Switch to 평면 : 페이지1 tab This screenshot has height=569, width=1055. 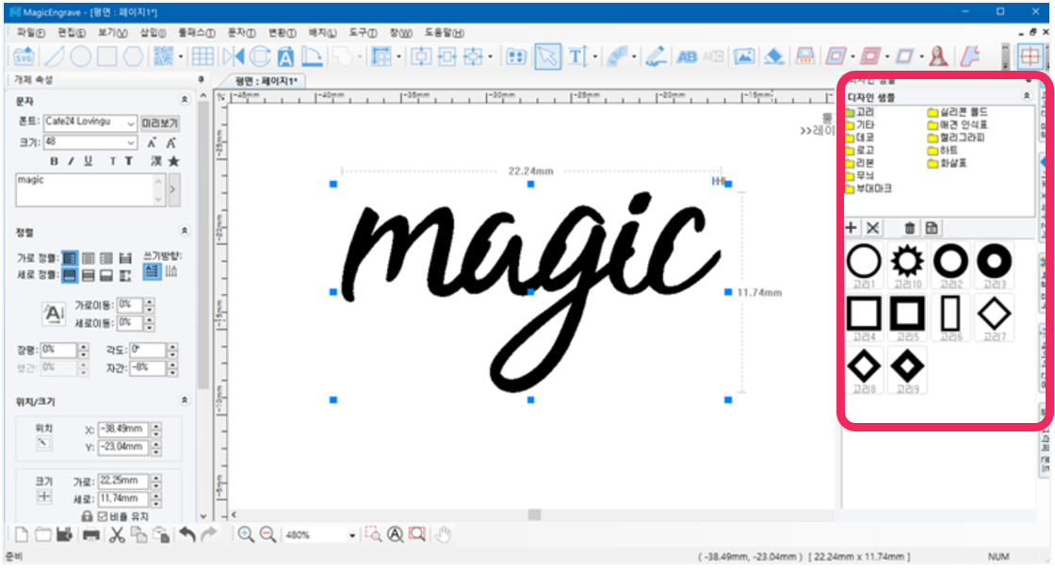pos(266,81)
